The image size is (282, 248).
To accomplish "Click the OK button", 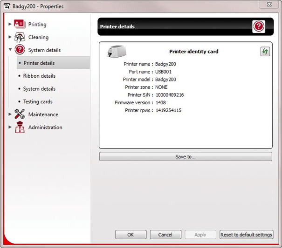I will pos(131,235).
